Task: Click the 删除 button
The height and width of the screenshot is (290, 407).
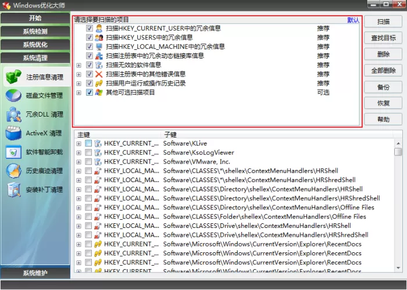Action: [x=383, y=54]
